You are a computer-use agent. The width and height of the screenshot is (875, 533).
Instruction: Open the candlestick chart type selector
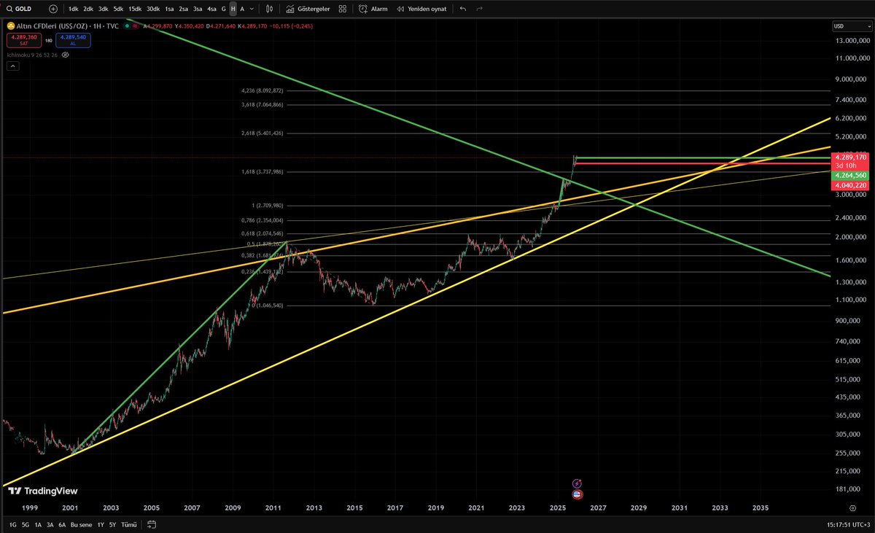click(x=270, y=9)
